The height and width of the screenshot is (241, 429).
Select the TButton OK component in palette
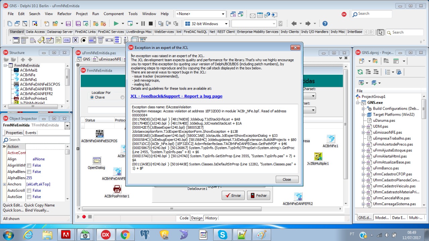tap(67, 40)
